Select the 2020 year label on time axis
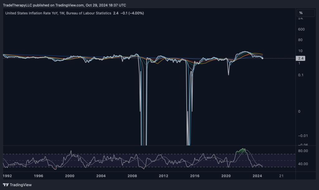The height and width of the screenshot is (190, 319). [x=226, y=176]
